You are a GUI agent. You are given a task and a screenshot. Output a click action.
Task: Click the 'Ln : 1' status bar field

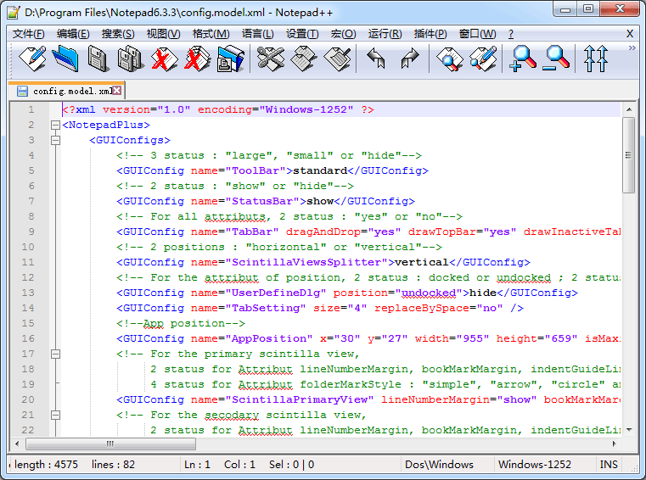coord(197,465)
